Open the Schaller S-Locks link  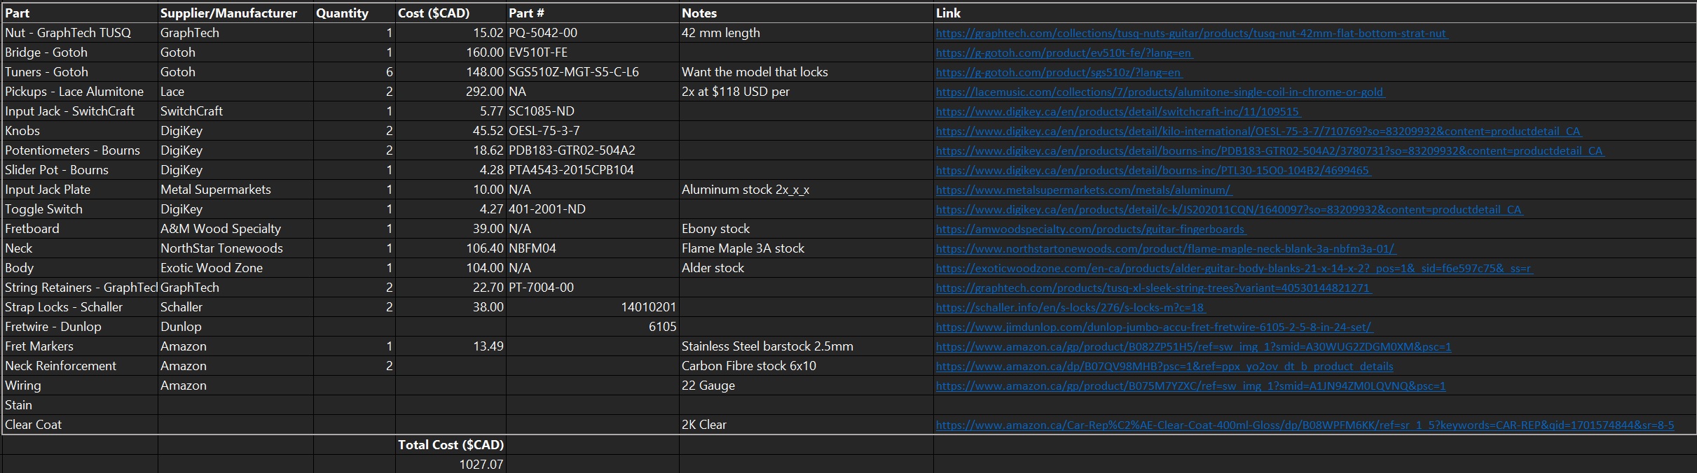1070,308
